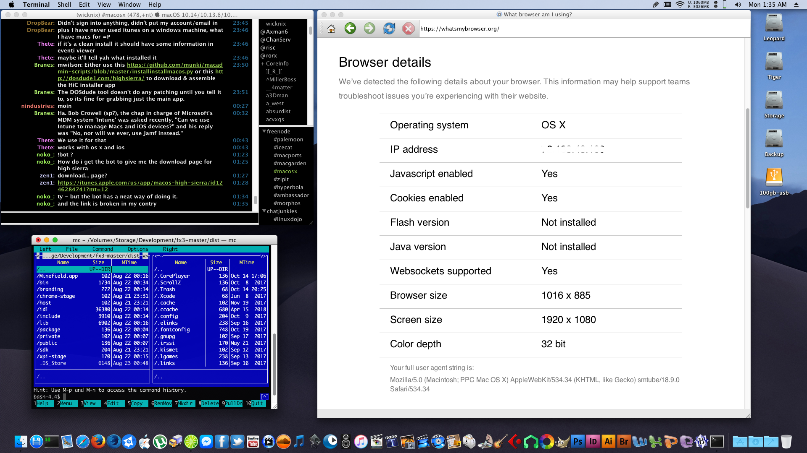
Task: Click the 10Quit function key in mc
Action: (x=256, y=404)
